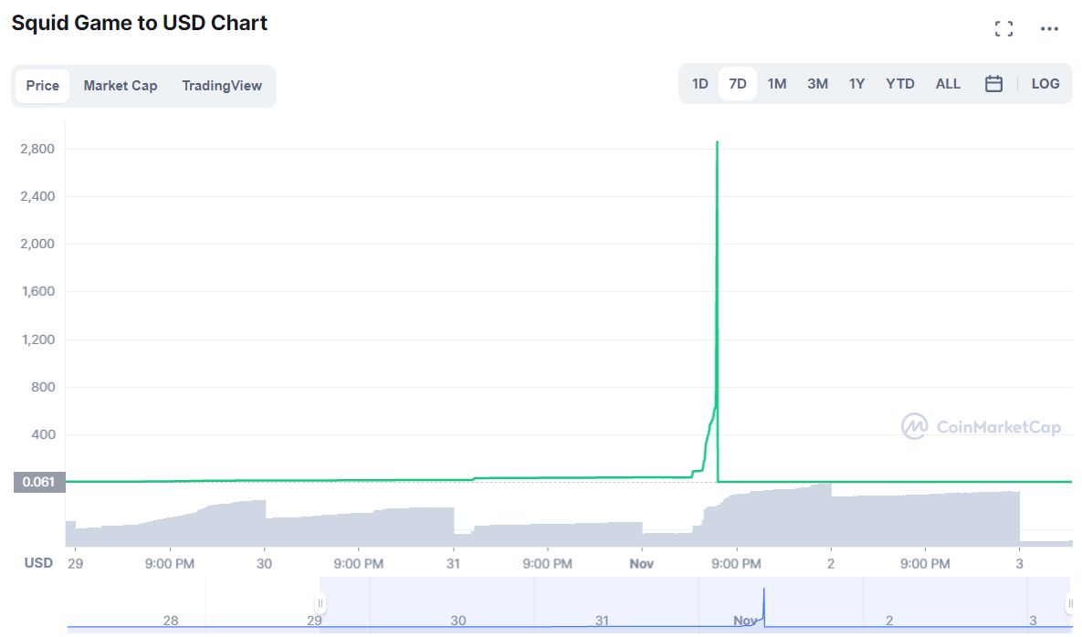Screen dimensions: 1082x637
Task: Select the YTD time range
Action: [x=899, y=84]
